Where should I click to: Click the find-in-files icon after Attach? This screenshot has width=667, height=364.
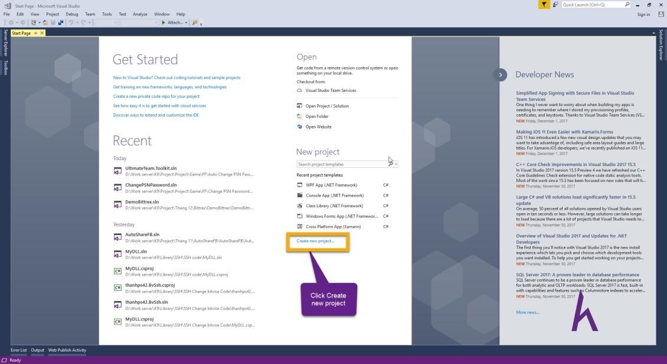(x=195, y=22)
